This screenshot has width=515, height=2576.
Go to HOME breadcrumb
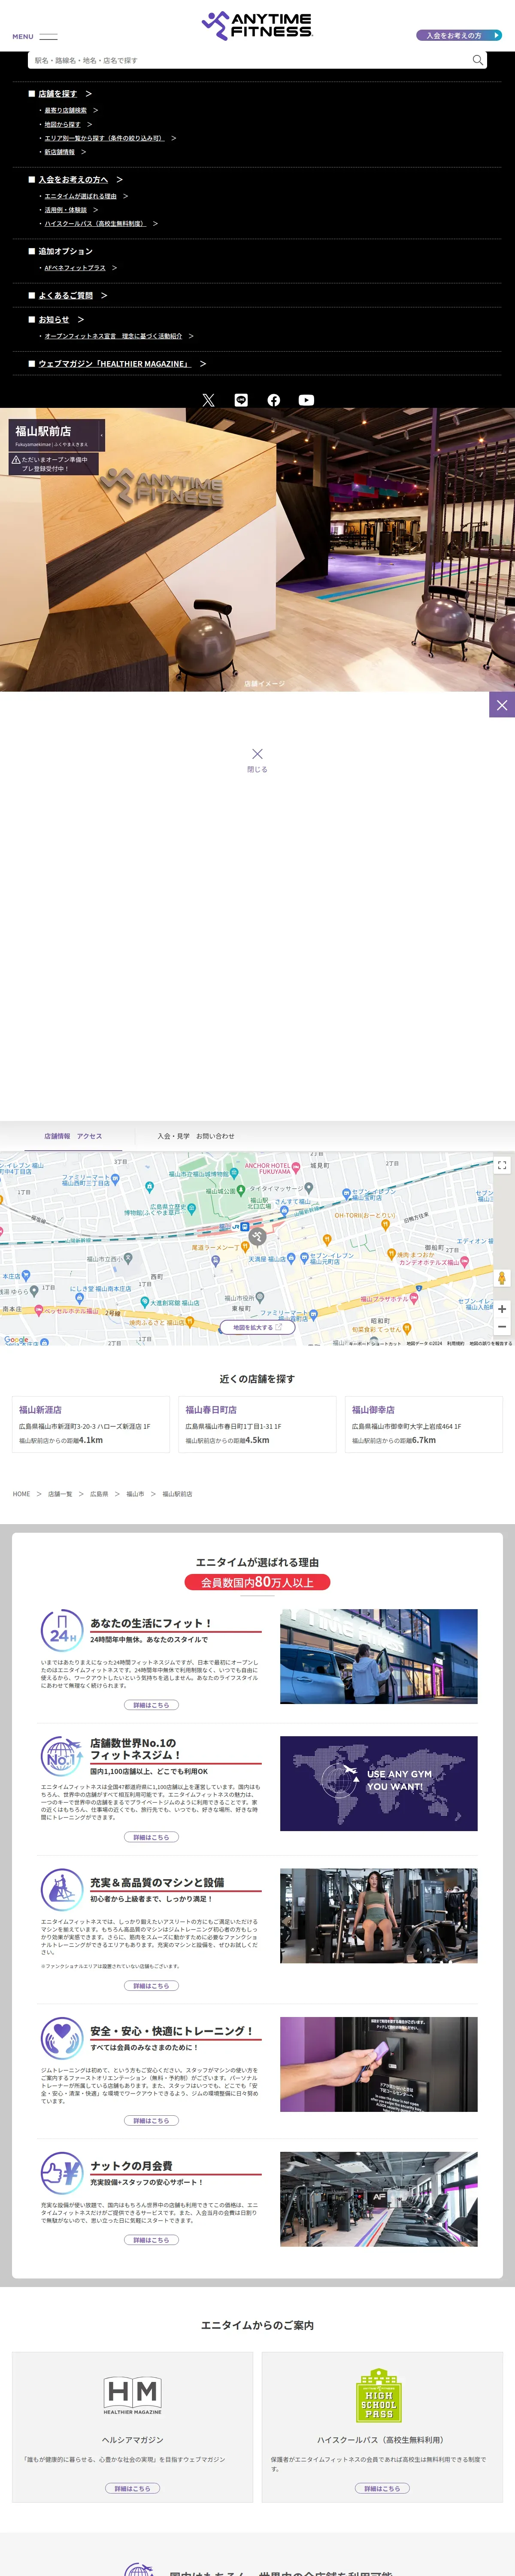(x=21, y=1494)
